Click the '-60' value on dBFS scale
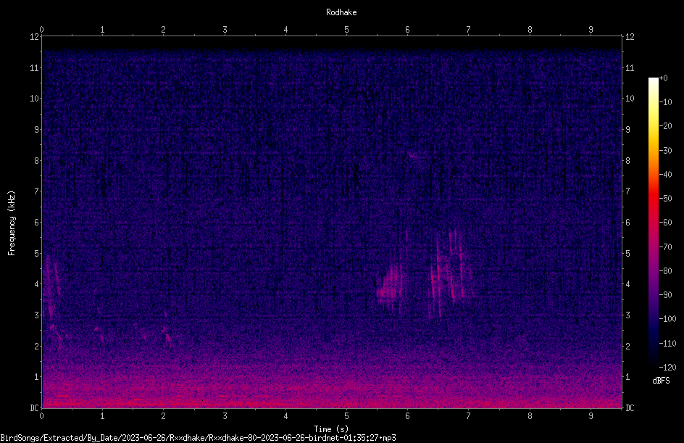Viewport: 684px width, 443px height. point(665,222)
